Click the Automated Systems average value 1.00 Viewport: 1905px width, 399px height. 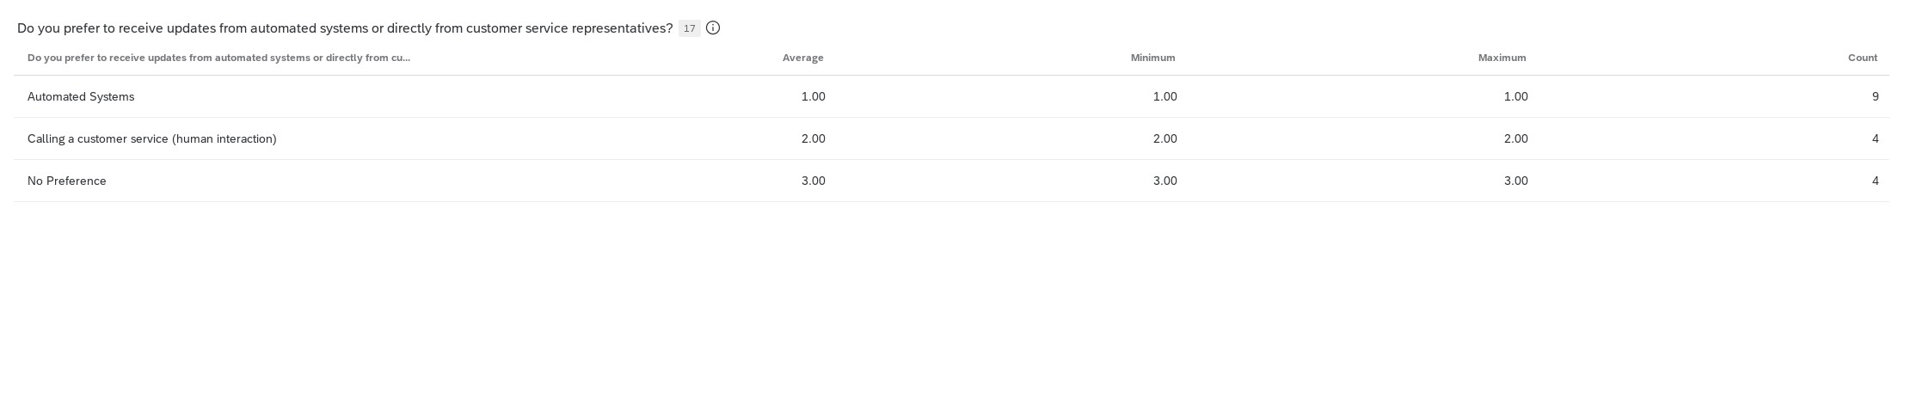(x=813, y=96)
